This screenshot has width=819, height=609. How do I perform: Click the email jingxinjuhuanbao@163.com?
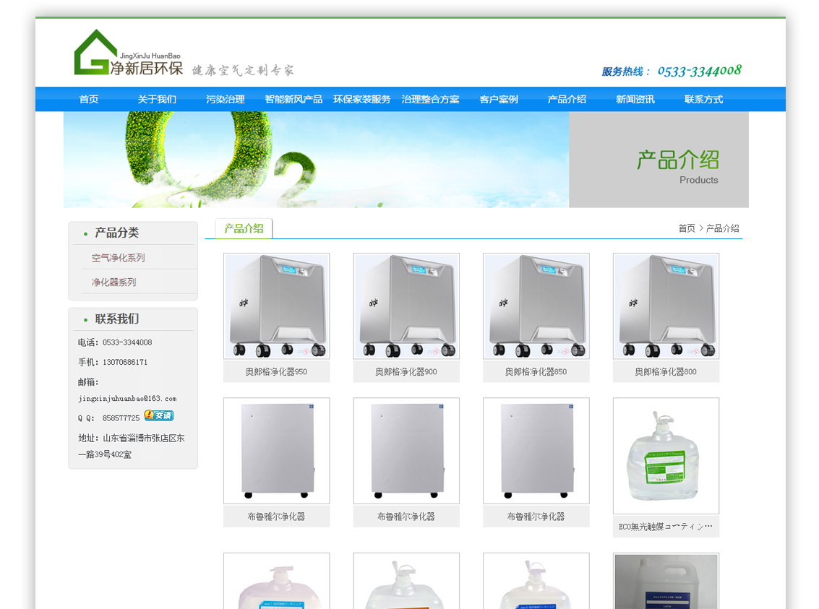click(127, 398)
